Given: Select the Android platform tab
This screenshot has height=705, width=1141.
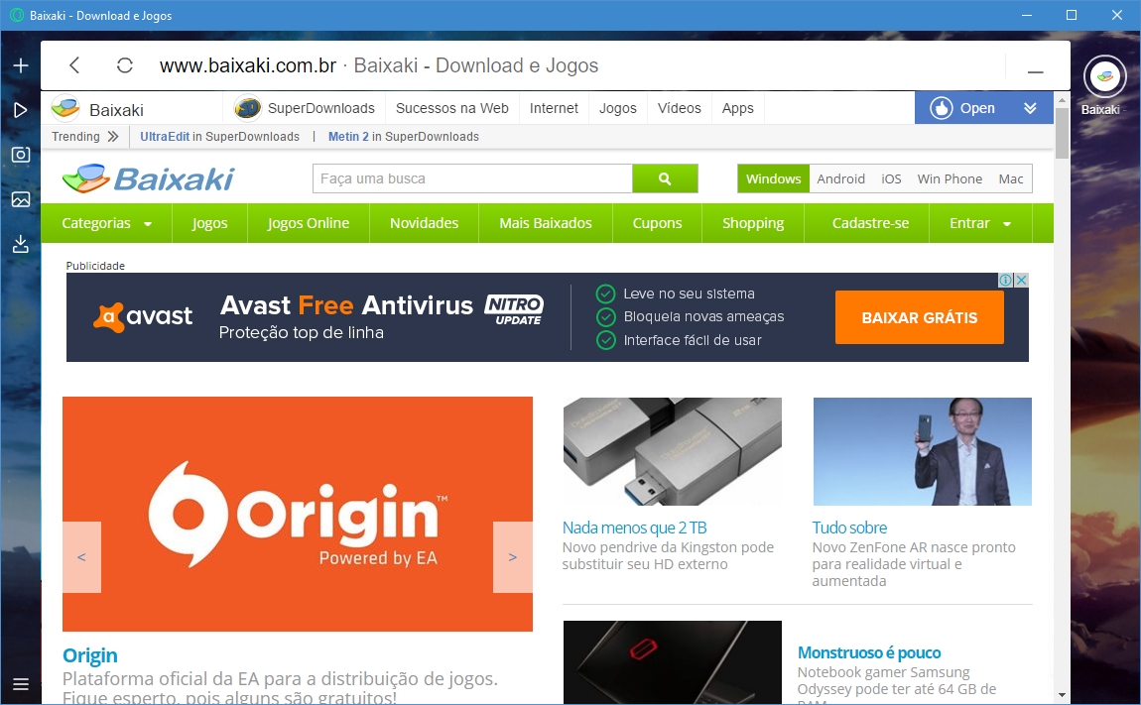Looking at the screenshot, I should (x=840, y=178).
